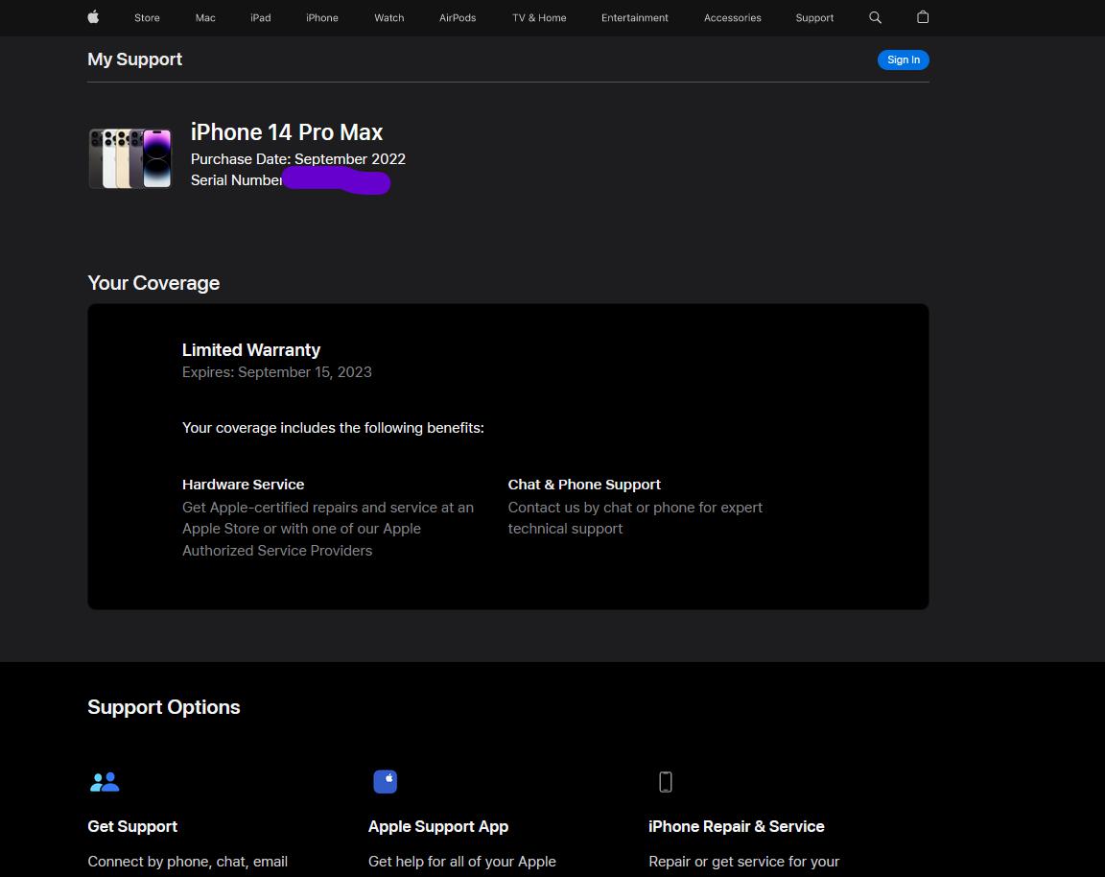
Task: Open the TV & Home menu
Action: [x=539, y=17]
